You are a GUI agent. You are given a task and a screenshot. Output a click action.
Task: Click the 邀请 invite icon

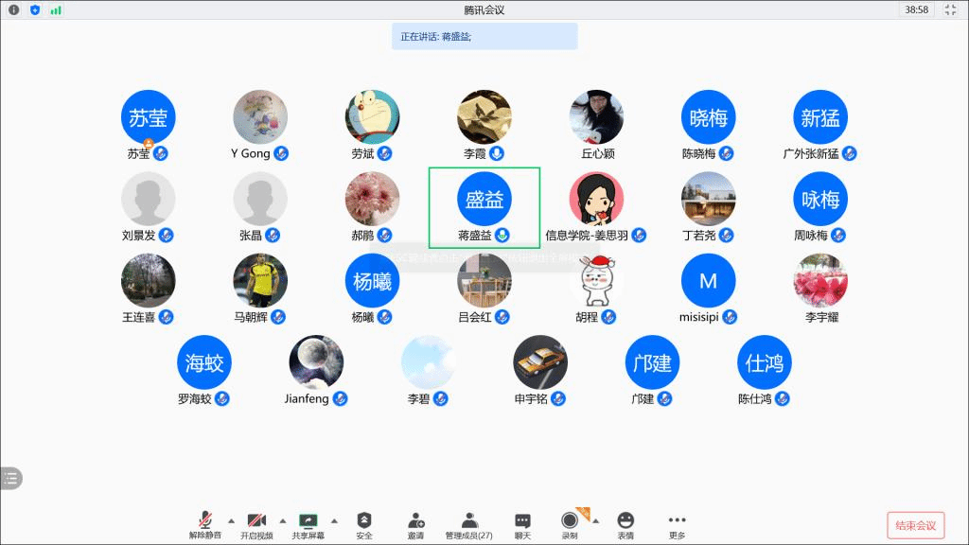415,525
